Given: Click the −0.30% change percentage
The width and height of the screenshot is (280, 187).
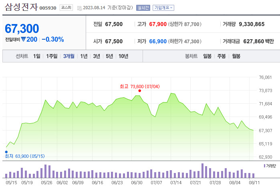Looking at the screenshot, I should click(53, 39).
